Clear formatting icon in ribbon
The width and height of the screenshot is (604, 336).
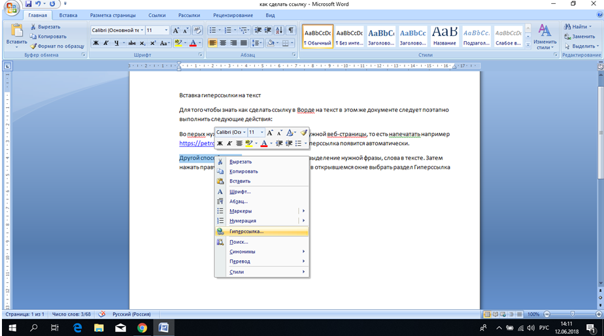197,30
